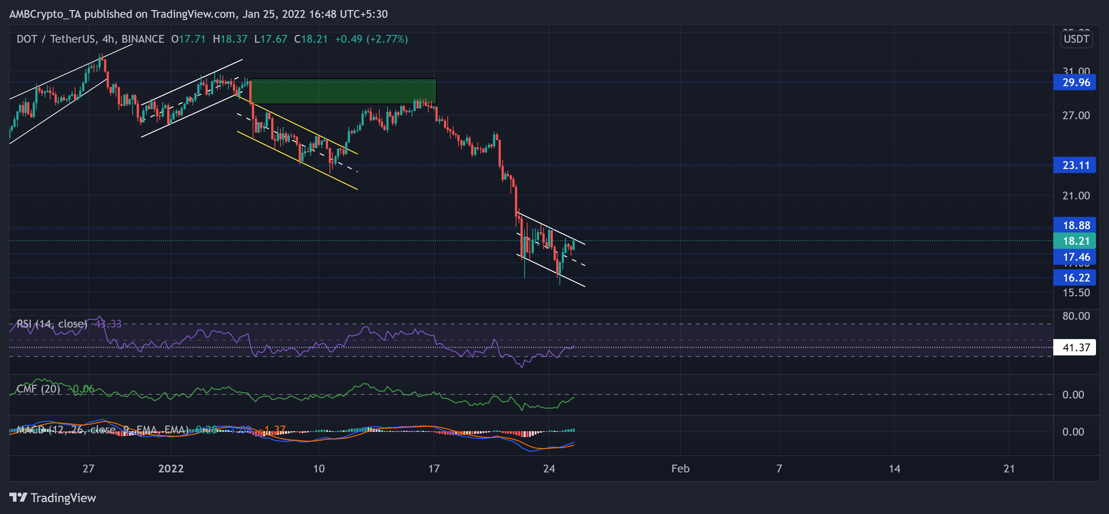The image size is (1109, 514).
Task: Click the 21.00 price axis label
Action: click(1076, 196)
